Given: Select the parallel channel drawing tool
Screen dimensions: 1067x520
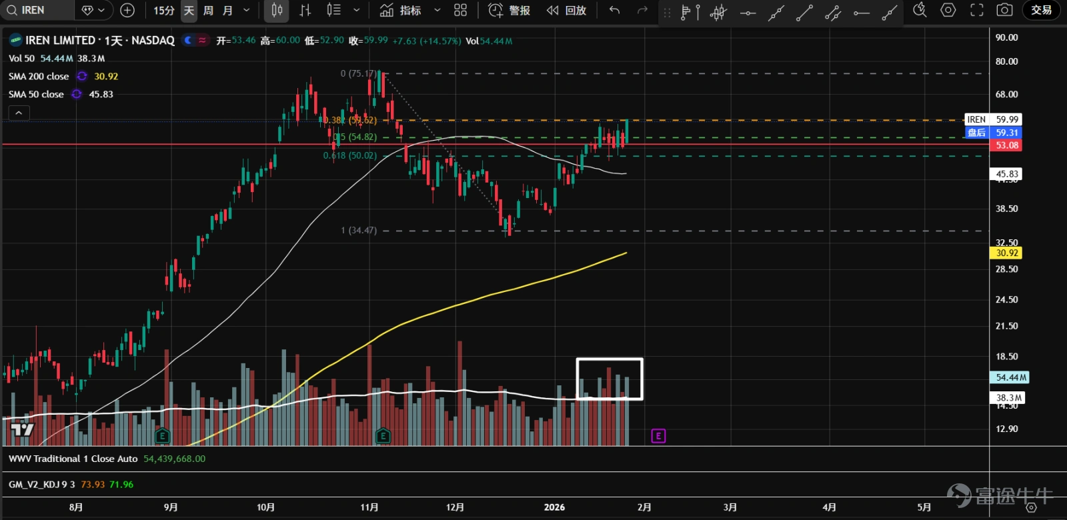Looking at the screenshot, I should pos(833,12).
